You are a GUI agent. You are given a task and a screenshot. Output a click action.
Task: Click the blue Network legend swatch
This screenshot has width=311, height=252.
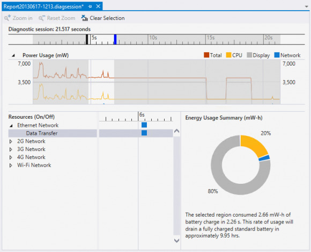coord(277,55)
